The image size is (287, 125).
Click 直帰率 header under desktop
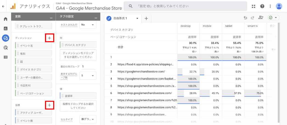(192, 37)
